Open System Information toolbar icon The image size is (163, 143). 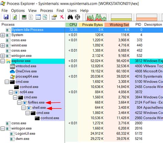tap(24, 17)
